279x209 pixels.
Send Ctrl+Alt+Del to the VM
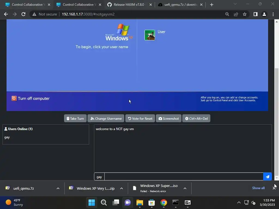coord(196,118)
